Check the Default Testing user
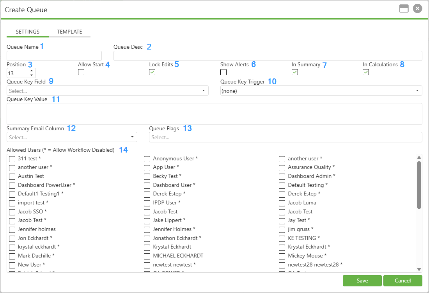Screen dimensions: 429x293 [x=282, y=185]
